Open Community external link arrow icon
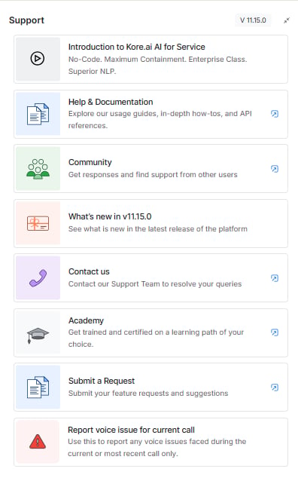The height and width of the screenshot is (484, 298). (275, 169)
